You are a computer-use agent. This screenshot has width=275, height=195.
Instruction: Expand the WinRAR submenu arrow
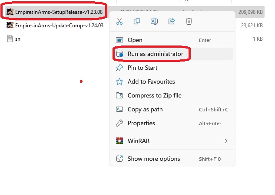(226, 141)
